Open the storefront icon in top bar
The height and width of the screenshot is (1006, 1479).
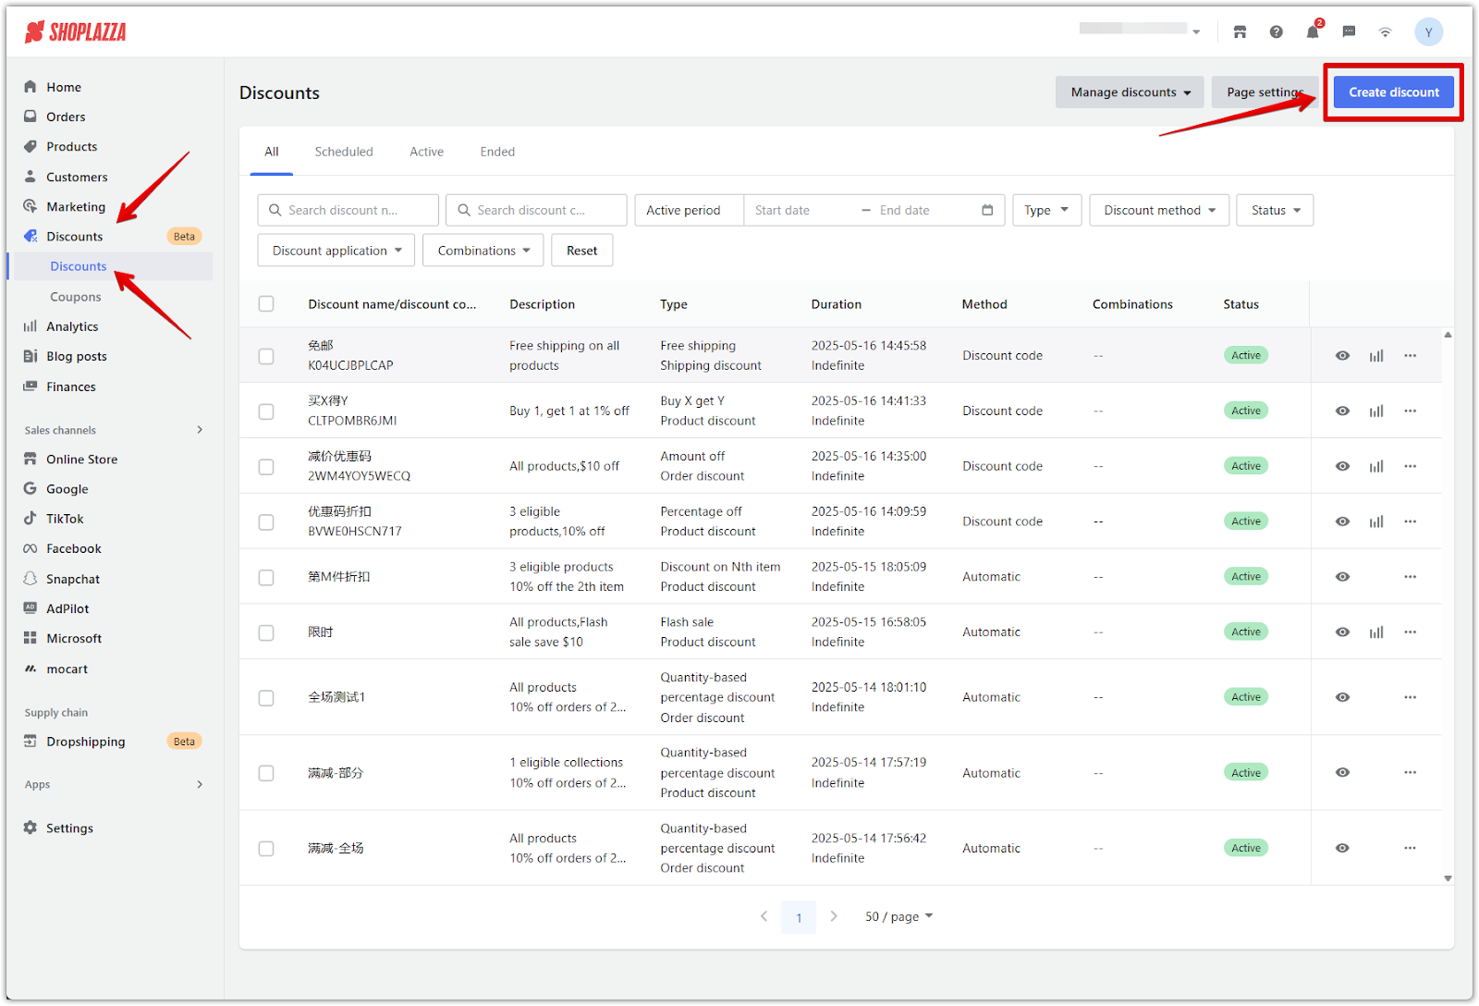click(x=1240, y=32)
